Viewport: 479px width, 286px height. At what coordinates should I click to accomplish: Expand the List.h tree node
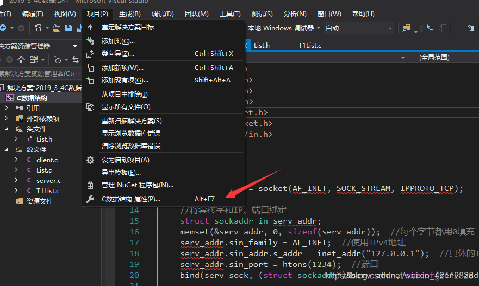tap(16, 139)
